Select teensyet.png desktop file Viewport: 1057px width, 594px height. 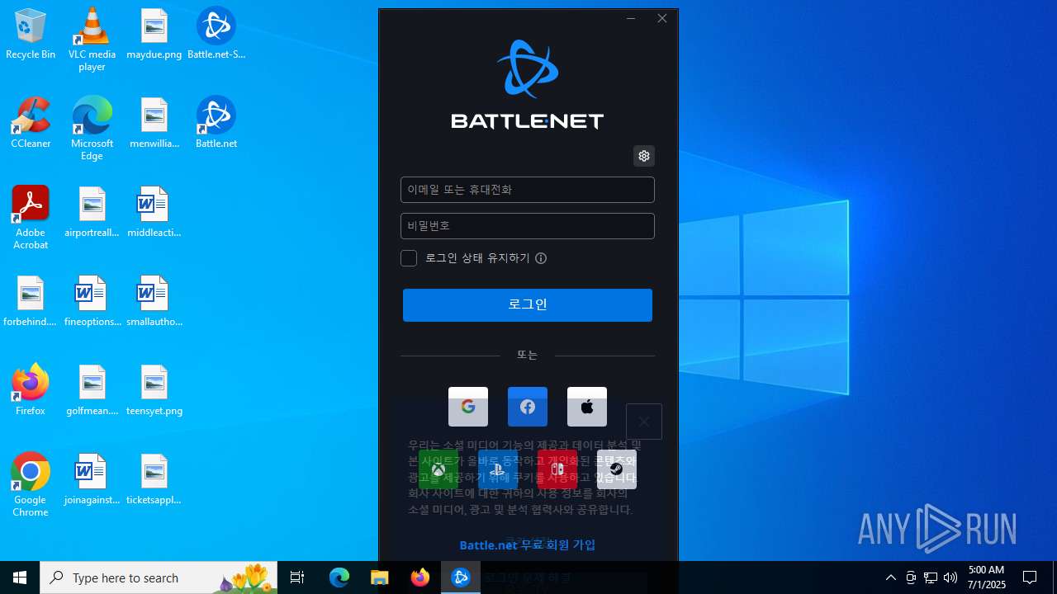(x=154, y=390)
